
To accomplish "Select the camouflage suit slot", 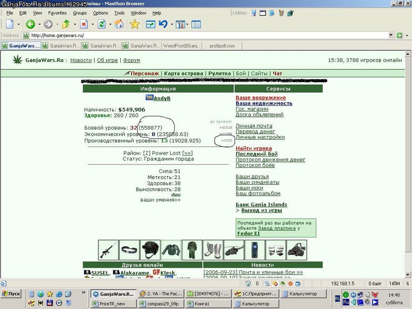I will point(192,250).
